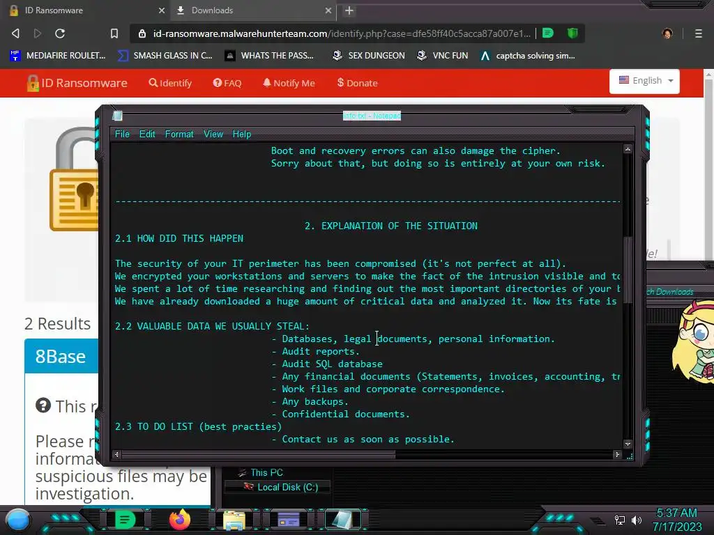Image resolution: width=714 pixels, height=535 pixels.
Task: Go back with the browser back arrow
Action: (x=15, y=33)
